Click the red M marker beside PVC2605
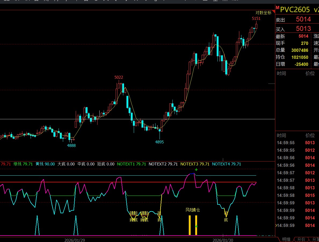Image resolution: width=319 pixels, height=242 pixels. (278, 8)
